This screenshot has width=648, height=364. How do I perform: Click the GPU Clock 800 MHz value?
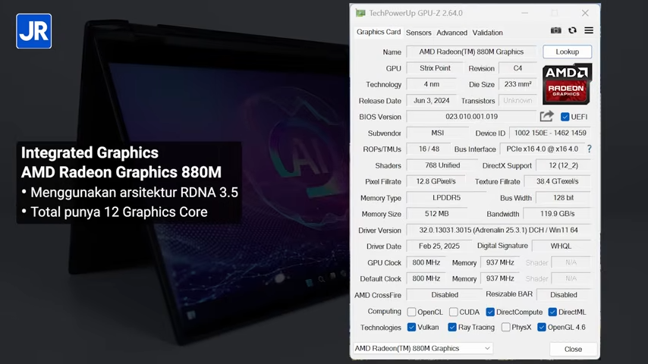(x=426, y=262)
